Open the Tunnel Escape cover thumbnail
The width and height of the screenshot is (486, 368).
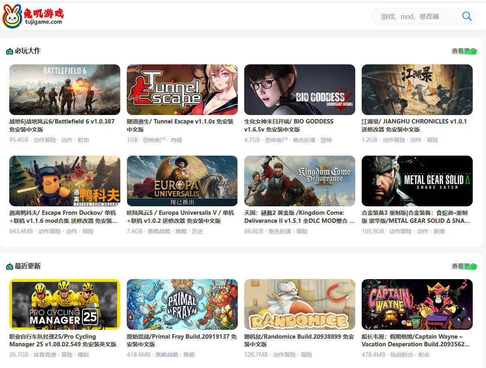(182, 90)
